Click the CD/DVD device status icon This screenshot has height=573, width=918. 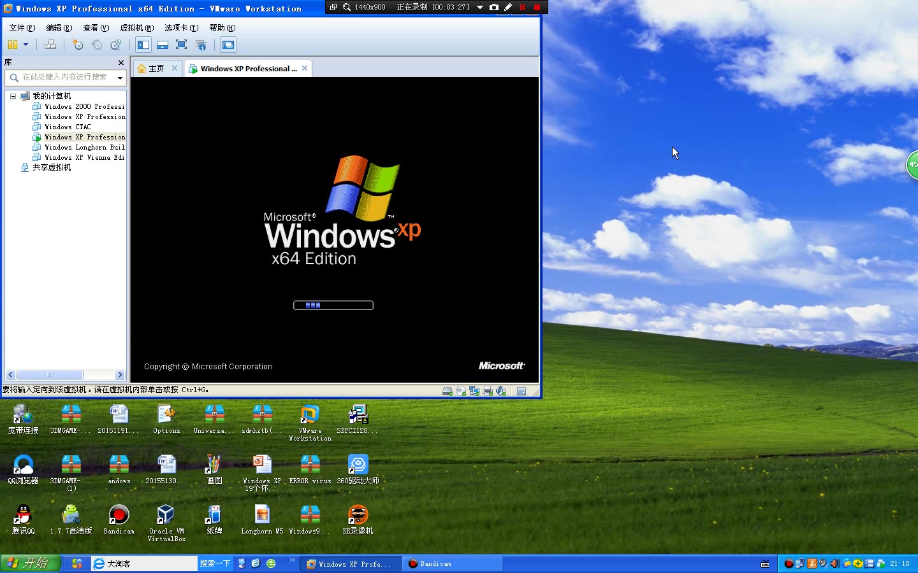(461, 391)
